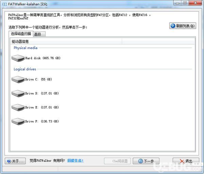Click the Drive F: disk icon
Screen dimensions: 204x174
point(18,121)
